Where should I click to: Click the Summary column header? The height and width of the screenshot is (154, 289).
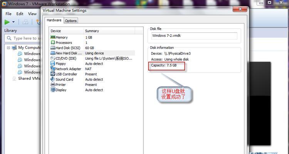coord(109,31)
